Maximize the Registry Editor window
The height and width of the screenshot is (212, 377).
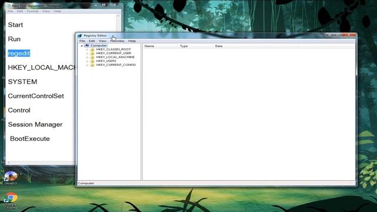338,35
